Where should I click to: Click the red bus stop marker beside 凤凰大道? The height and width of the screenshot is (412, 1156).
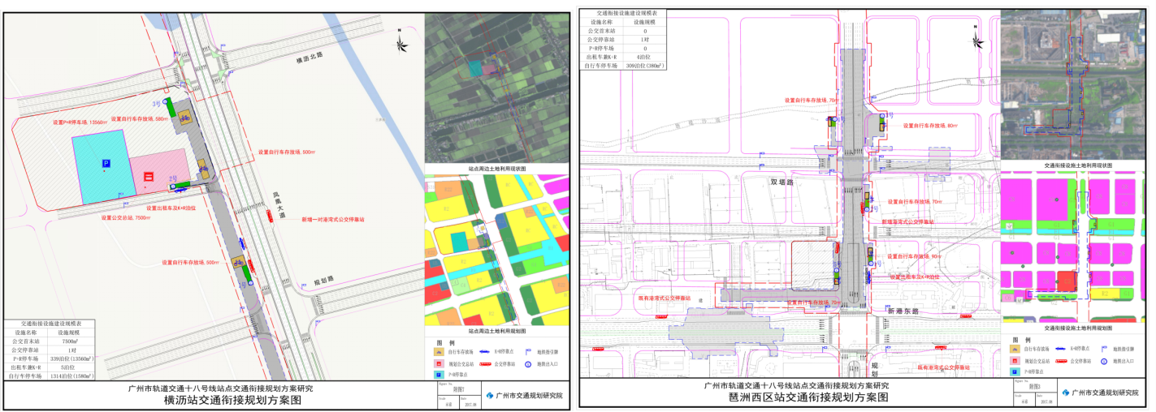(269, 213)
